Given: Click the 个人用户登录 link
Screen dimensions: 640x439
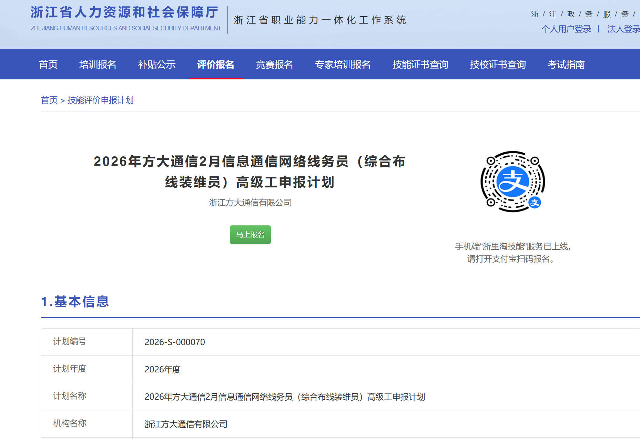Looking at the screenshot, I should 566,29.
